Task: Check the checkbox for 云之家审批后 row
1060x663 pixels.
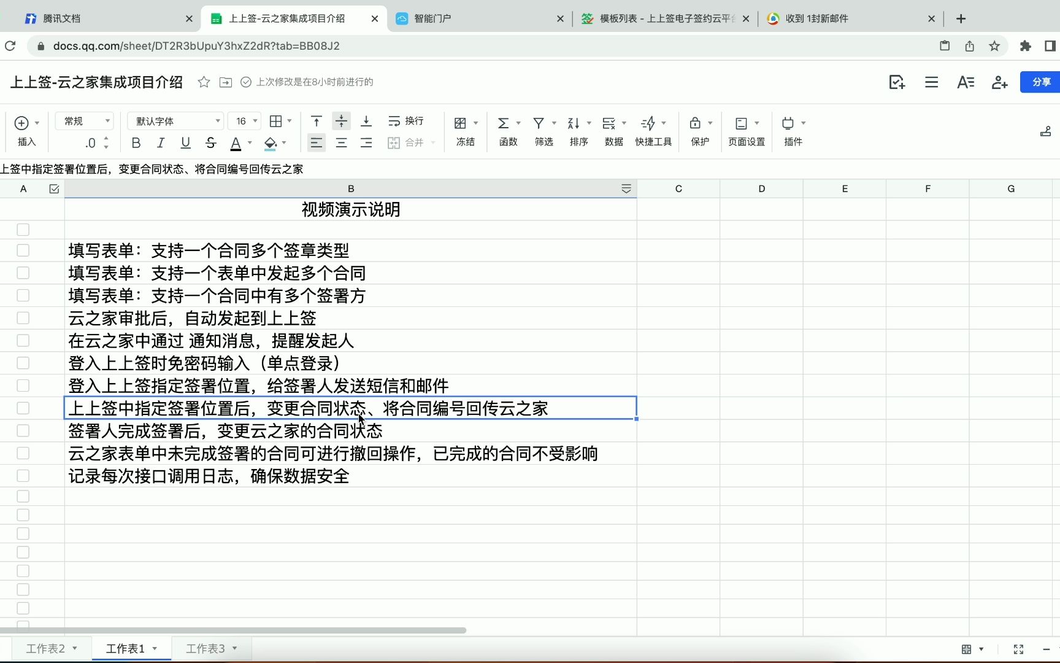Action: [23, 318]
